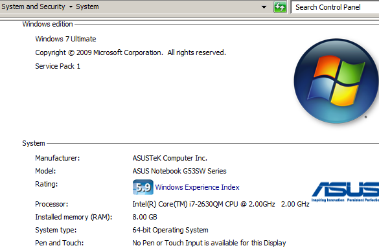Image resolution: width=379 pixels, height=248 pixels.
Task: Click the Service Pack 1 text
Action: point(58,66)
